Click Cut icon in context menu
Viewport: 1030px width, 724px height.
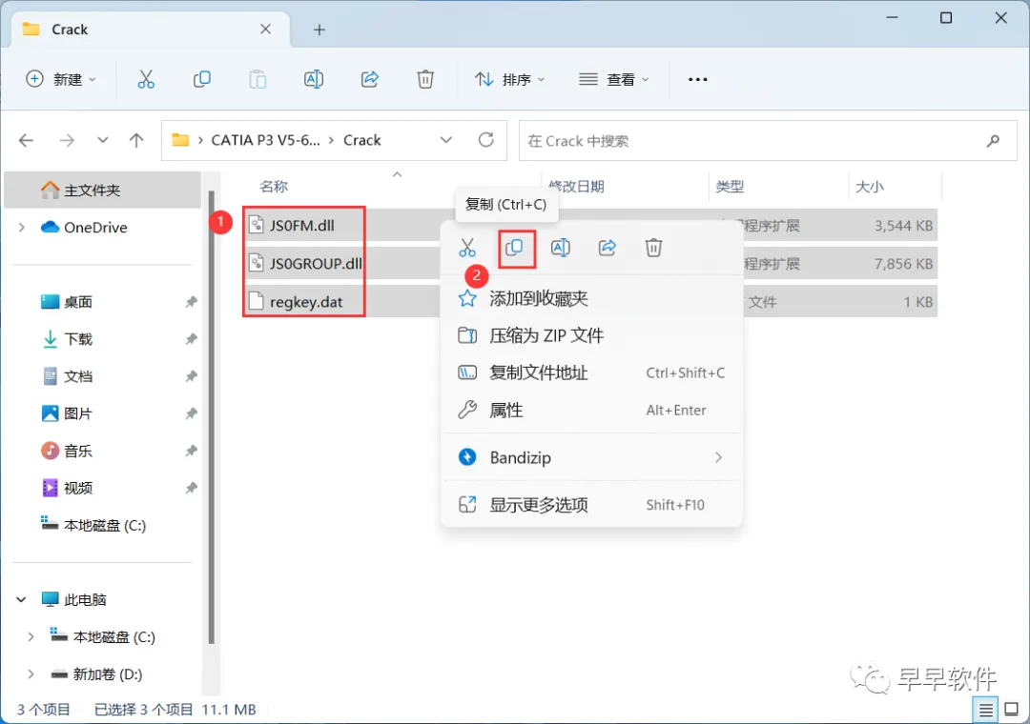point(467,248)
